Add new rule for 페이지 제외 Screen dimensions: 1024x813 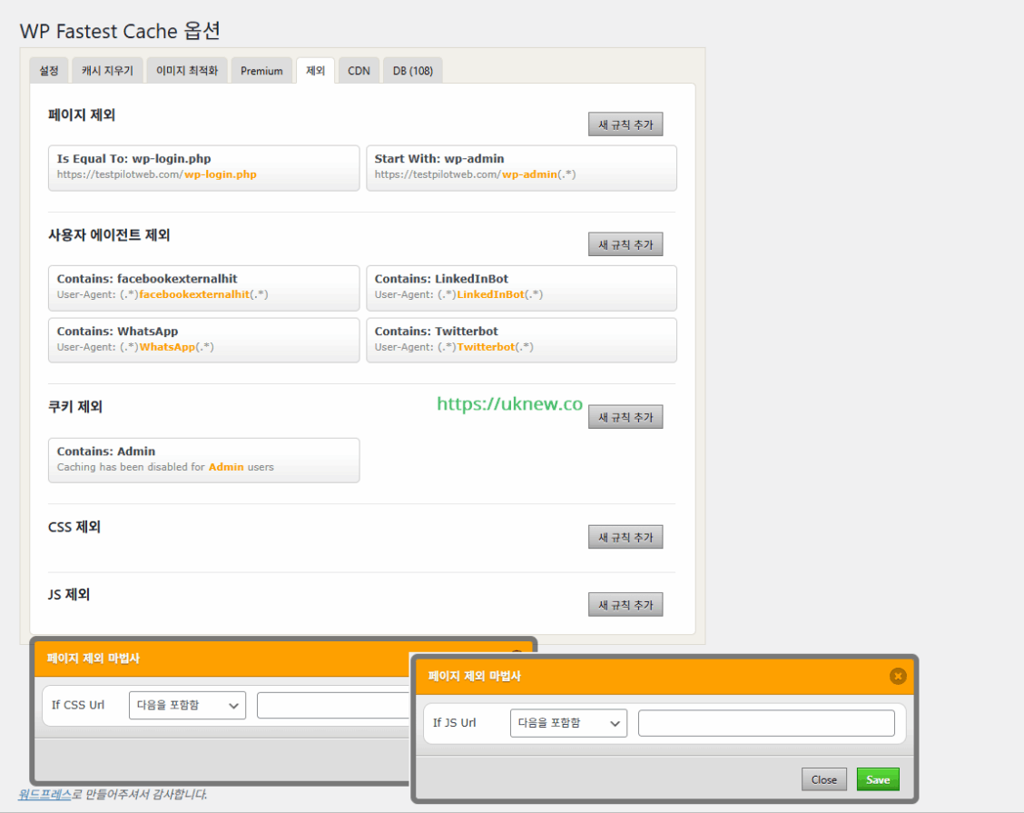(x=625, y=124)
